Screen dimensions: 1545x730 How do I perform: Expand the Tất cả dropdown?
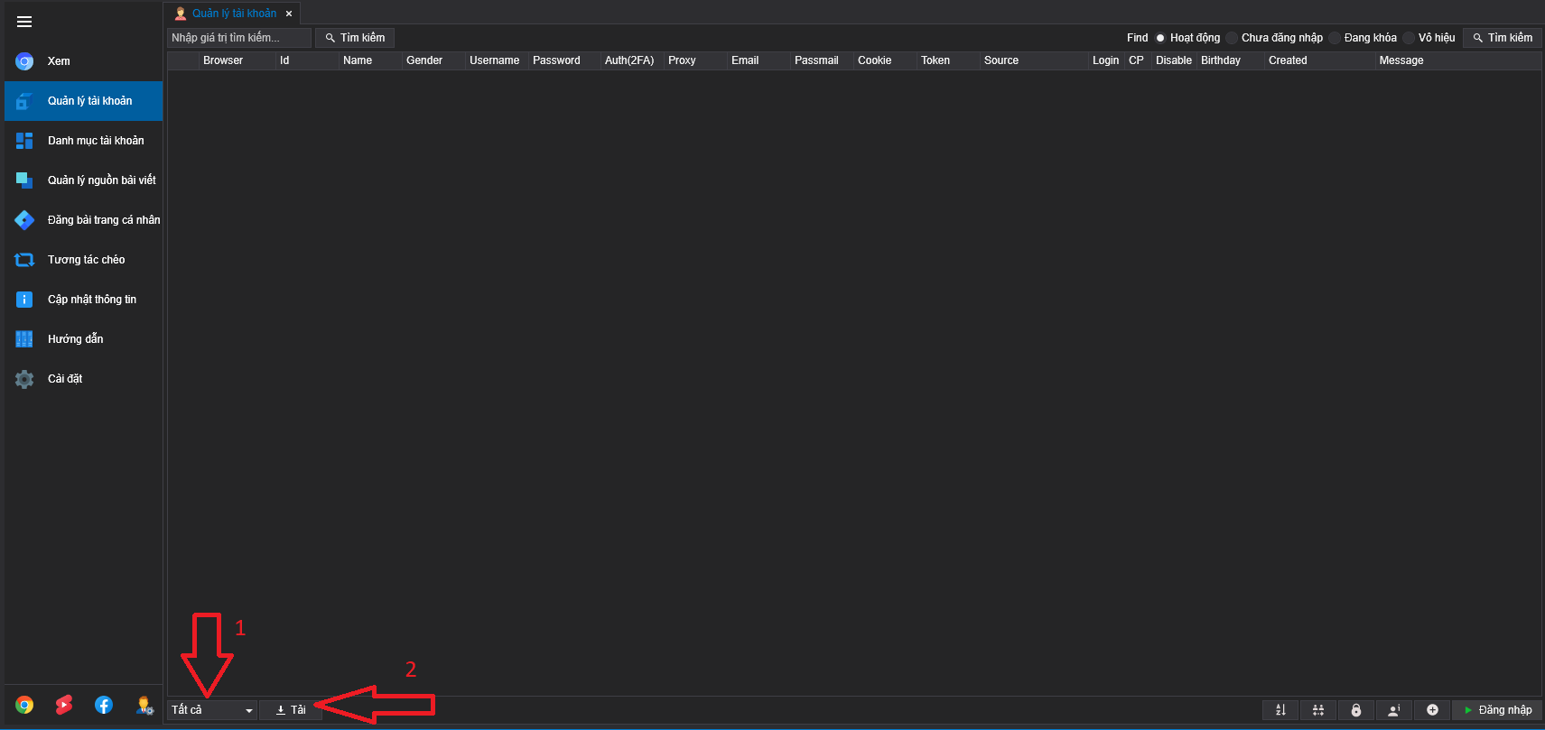[x=212, y=710]
